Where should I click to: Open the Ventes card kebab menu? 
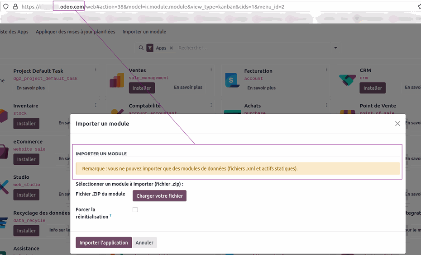click(211, 70)
